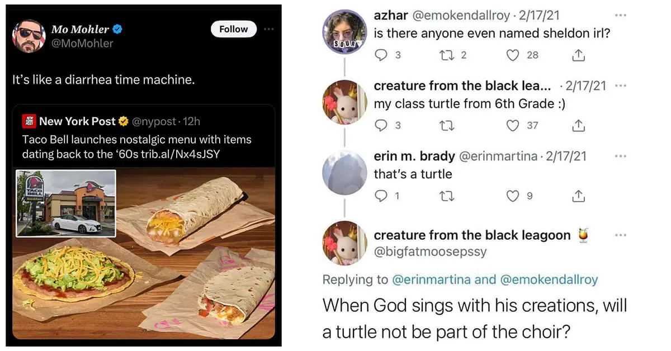This screenshot has width=671, height=351.
Task: Click reply icon on azhar's tweet
Action: pyautogui.click(x=380, y=55)
